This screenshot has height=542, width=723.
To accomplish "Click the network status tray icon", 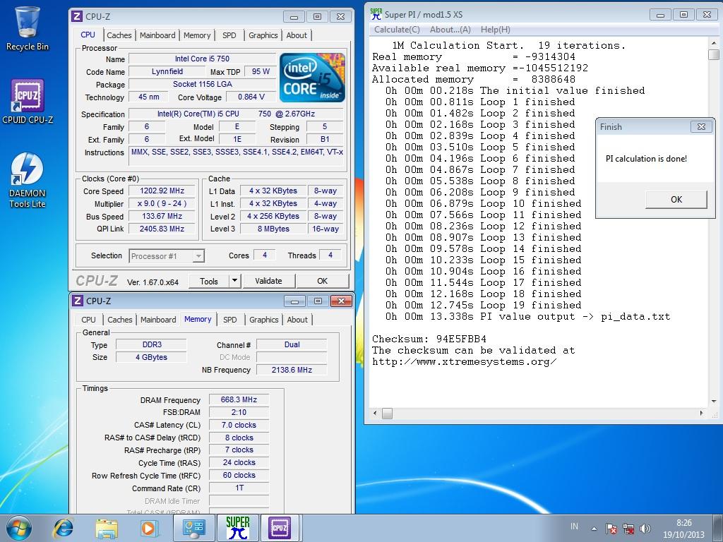I will point(628,529).
